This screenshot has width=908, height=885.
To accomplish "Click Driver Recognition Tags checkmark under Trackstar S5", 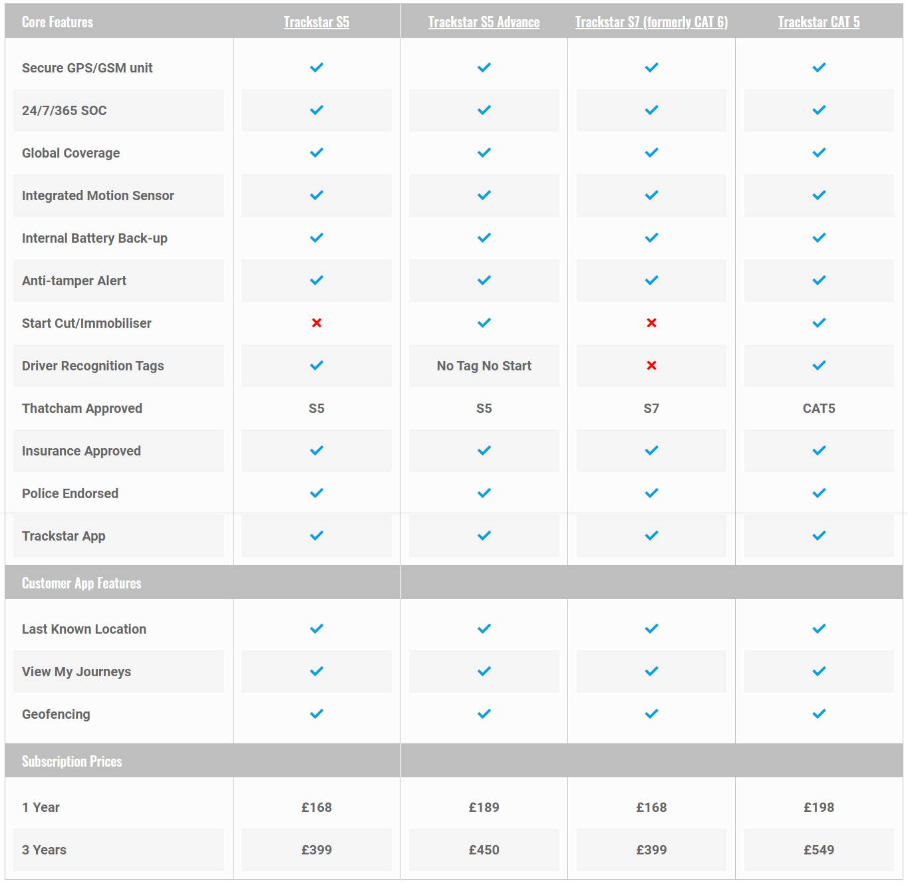I will (x=317, y=366).
